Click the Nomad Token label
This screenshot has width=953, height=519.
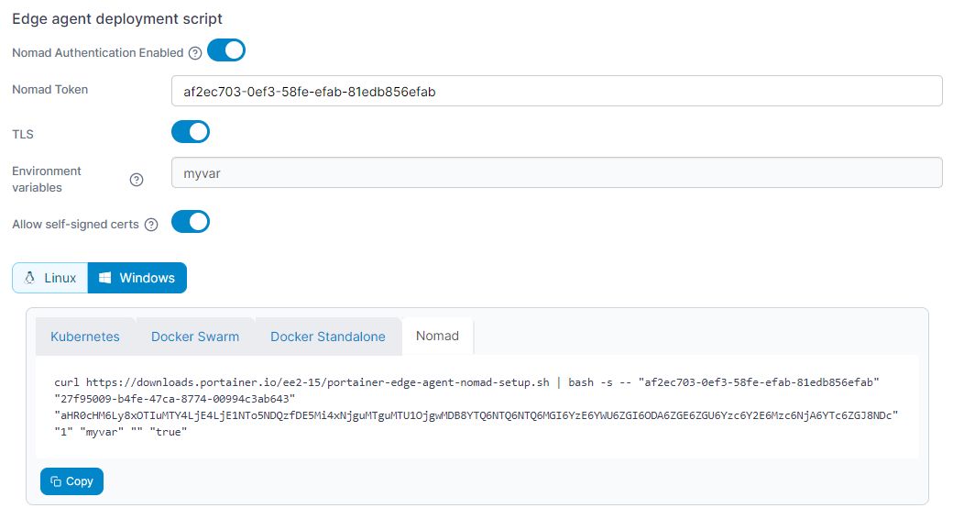[49, 90]
